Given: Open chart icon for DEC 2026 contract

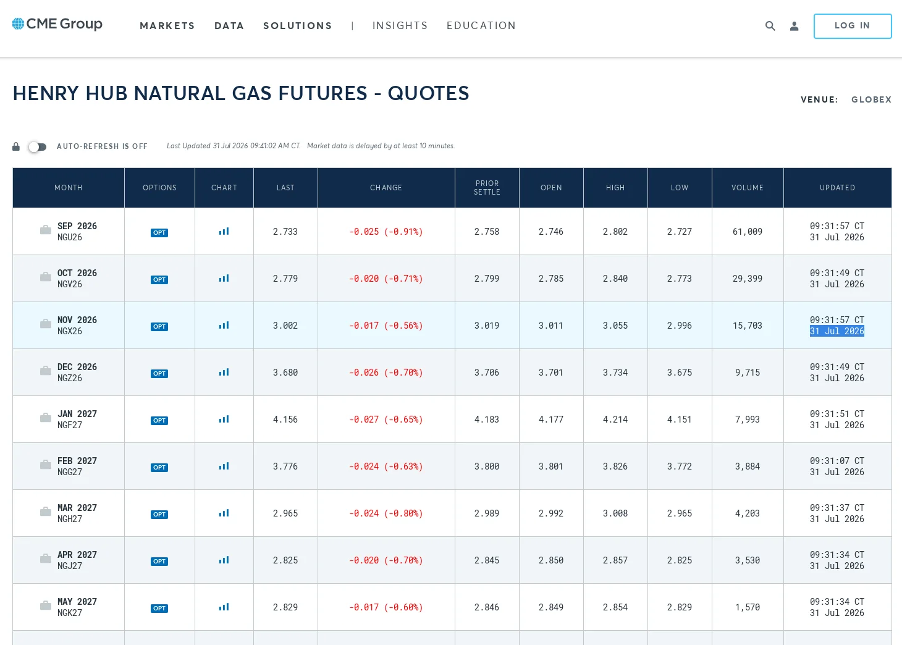Looking at the screenshot, I should pos(224,373).
